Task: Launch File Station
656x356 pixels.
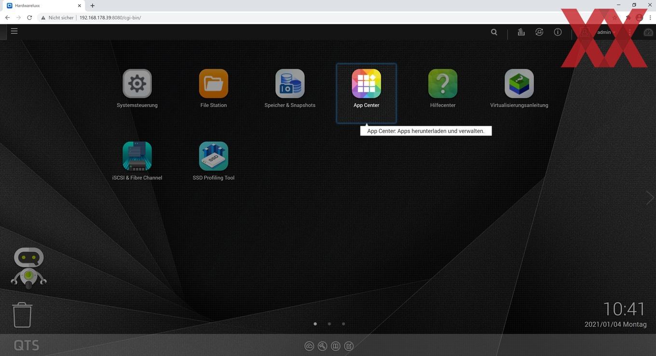Action: 214,84
